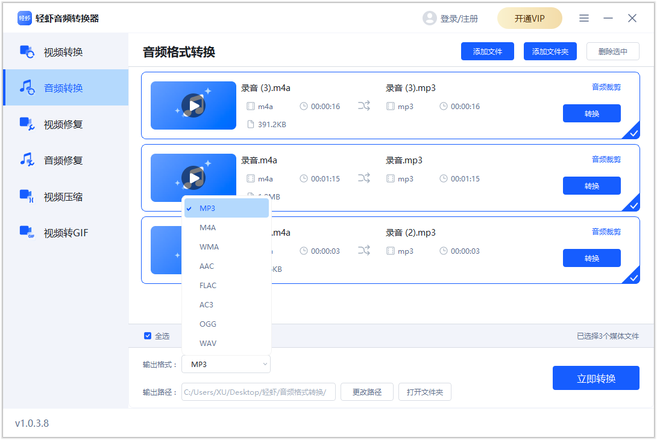The width and height of the screenshot is (657, 440).
Task: Deselect 录音 (3).m4a via corner checkmark
Action: [x=633, y=132]
